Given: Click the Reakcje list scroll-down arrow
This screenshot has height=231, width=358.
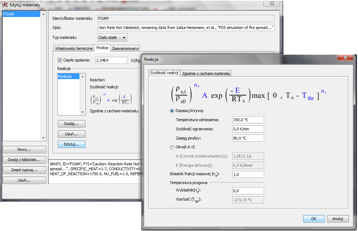Looking at the screenshot, I should click(x=83, y=112).
